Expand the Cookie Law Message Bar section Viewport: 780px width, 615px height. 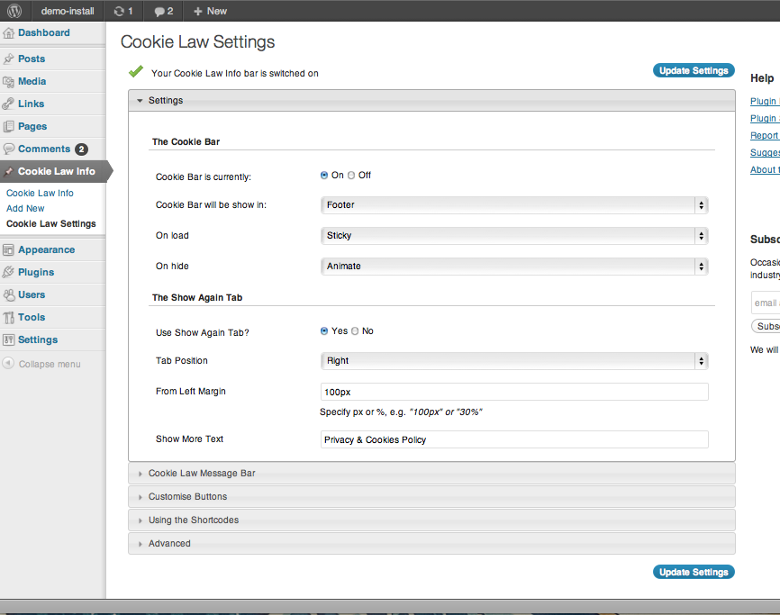[202, 474]
